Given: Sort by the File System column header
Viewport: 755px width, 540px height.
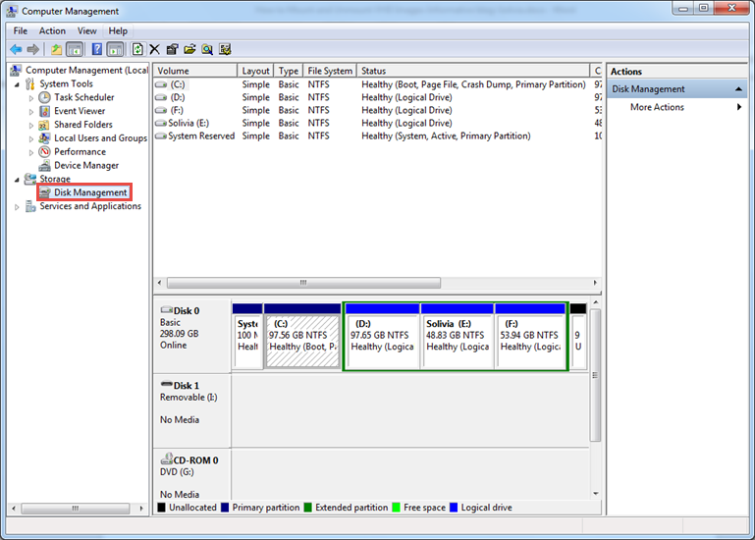Looking at the screenshot, I should tap(330, 71).
